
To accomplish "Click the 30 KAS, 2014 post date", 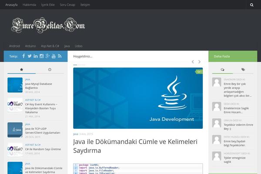I will 33,92.
